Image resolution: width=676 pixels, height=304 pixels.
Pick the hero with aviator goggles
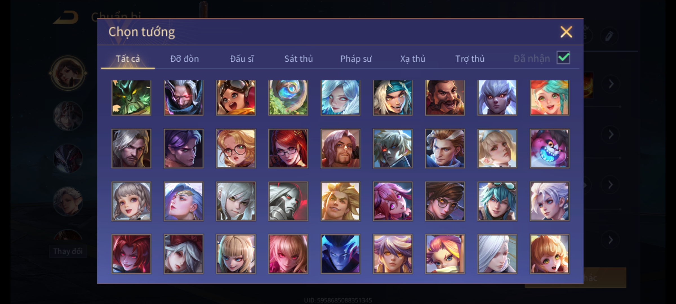[x=236, y=98]
